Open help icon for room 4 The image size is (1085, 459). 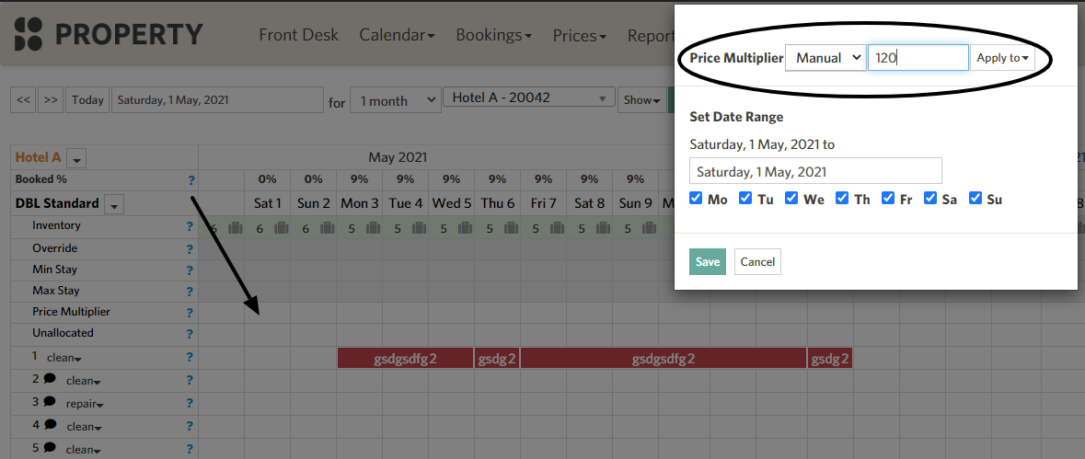pyautogui.click(x=189, y=427)
